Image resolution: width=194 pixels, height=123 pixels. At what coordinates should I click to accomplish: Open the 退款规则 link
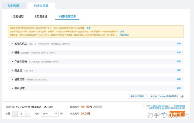[179, 106]
